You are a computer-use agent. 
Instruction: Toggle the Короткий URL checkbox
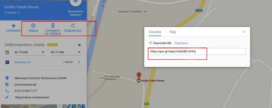click(150, 43)
